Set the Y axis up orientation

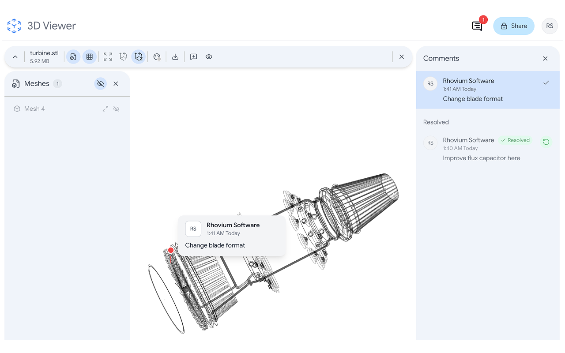[x=123, y=57]
